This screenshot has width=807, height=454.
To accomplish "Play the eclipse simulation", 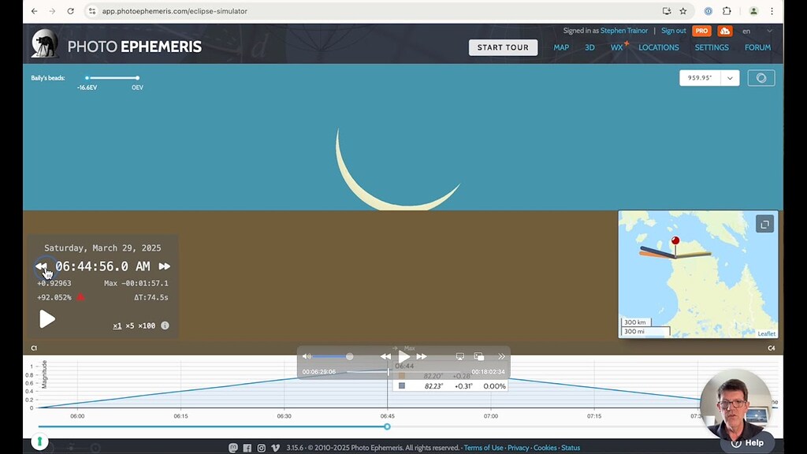I will (46, 319).
